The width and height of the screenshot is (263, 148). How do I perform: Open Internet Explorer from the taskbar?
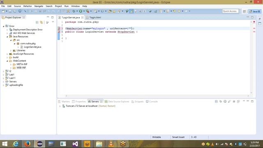click(16, 144)
